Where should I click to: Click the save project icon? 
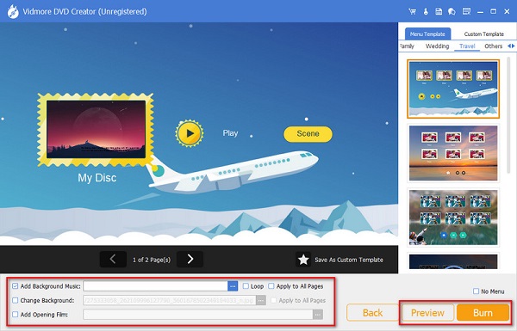[x=439, y=11]
